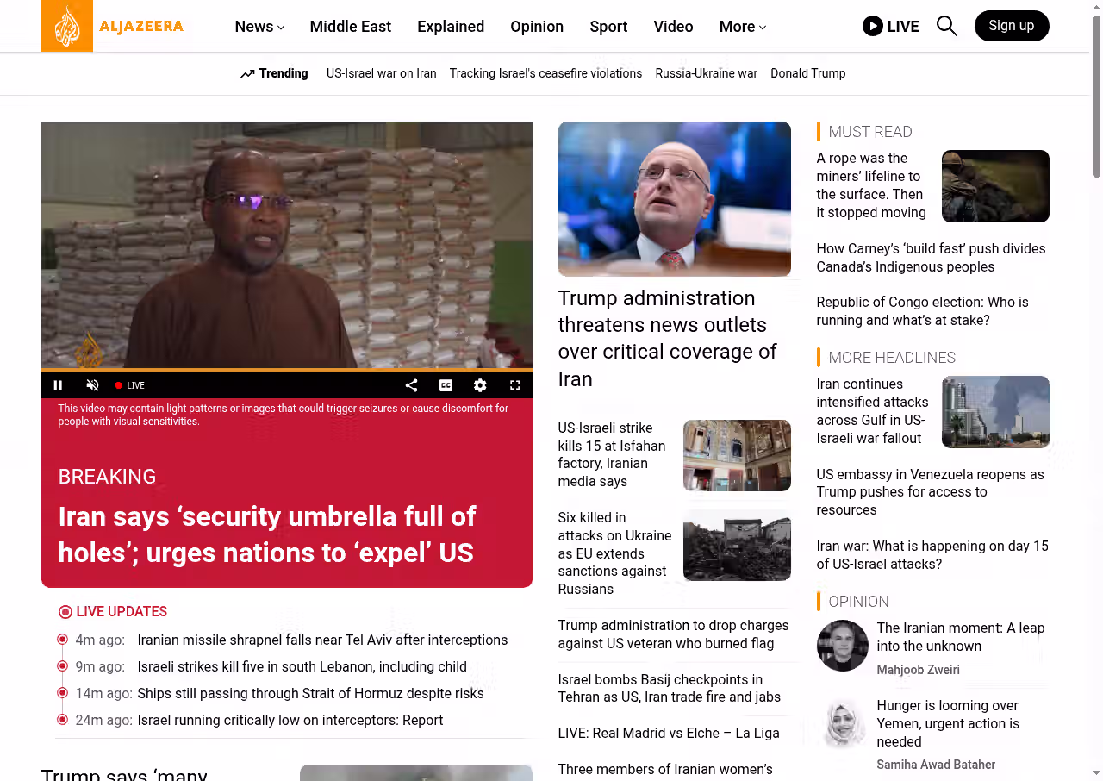Screen dimensions: 1103x781
Task: Click Mahjoob Zweiri author portrait
Action: 843,646
